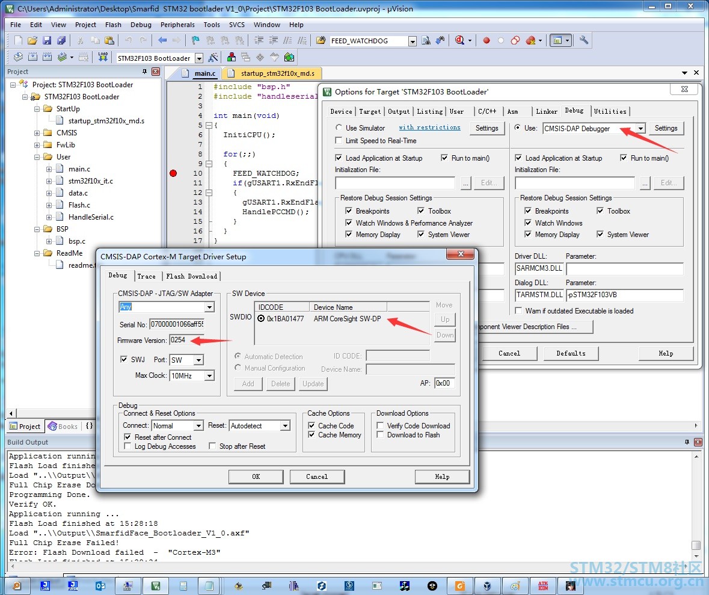The height and width of the screenshot is (595, 709).
Task: Toggle Reset after Connect checkbox
Action: [127, 437]
